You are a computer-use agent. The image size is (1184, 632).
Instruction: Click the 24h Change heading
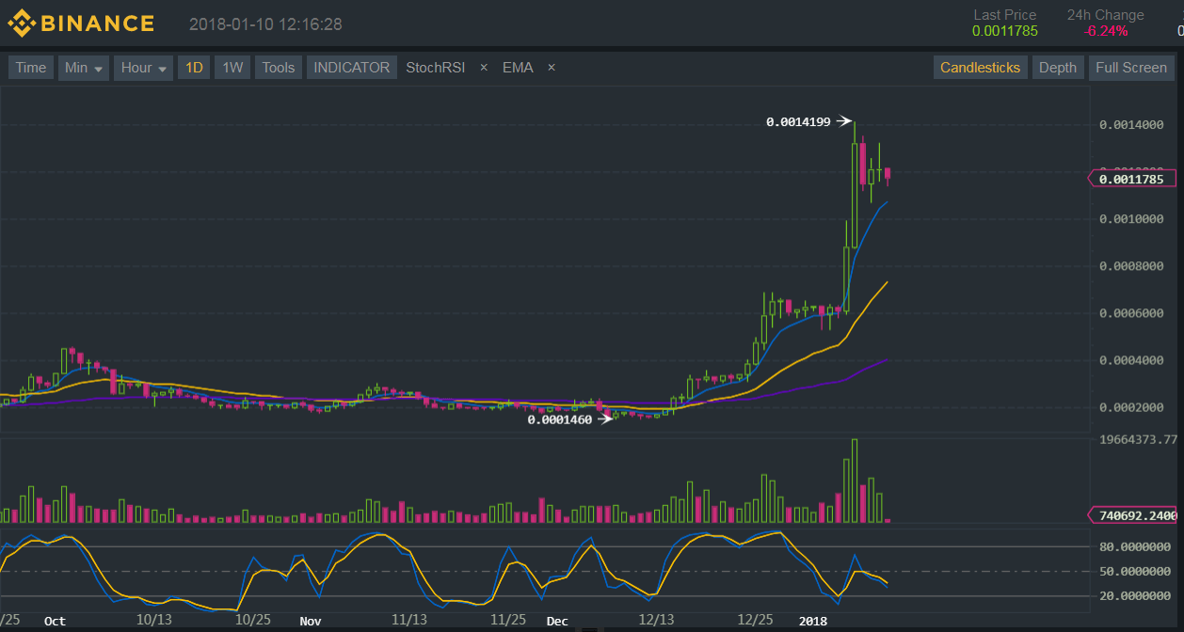click(x=1105, y=15)
